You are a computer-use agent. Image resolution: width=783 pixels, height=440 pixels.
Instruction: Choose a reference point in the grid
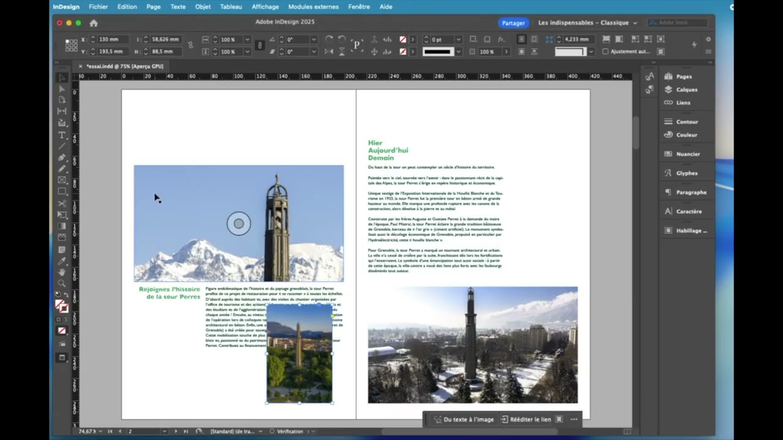click(x=71, y=45)
